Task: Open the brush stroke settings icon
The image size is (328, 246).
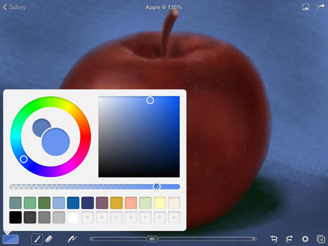Action: pos(72,239)
